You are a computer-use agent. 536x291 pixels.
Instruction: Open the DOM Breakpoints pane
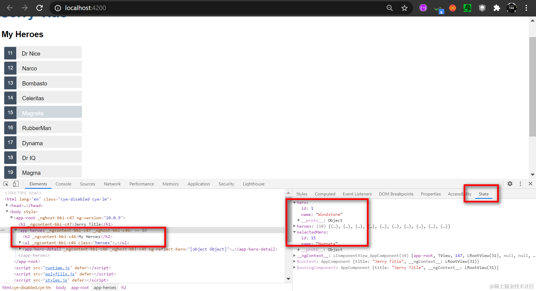(x=396, y=194)
